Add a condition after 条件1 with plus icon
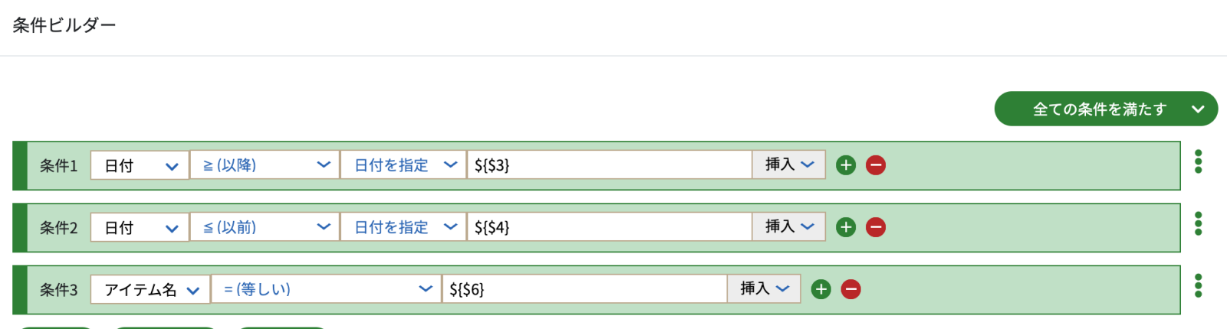The height and width of the screenshot is (329, 1227). pos(846,165)
